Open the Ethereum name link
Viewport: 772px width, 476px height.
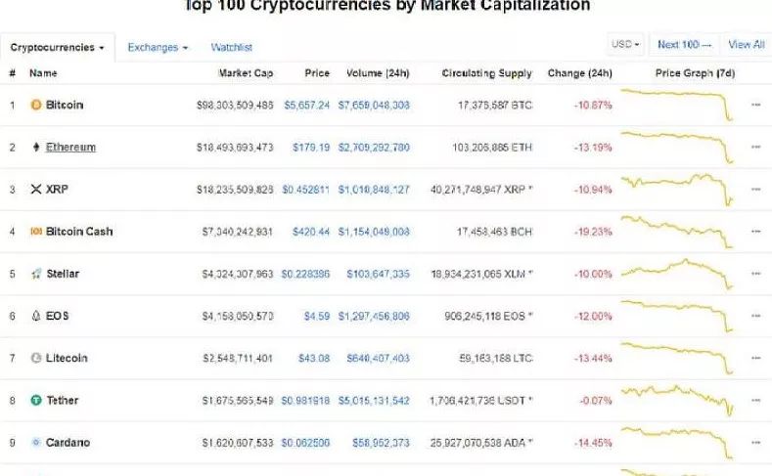click(x=70, y=147)
